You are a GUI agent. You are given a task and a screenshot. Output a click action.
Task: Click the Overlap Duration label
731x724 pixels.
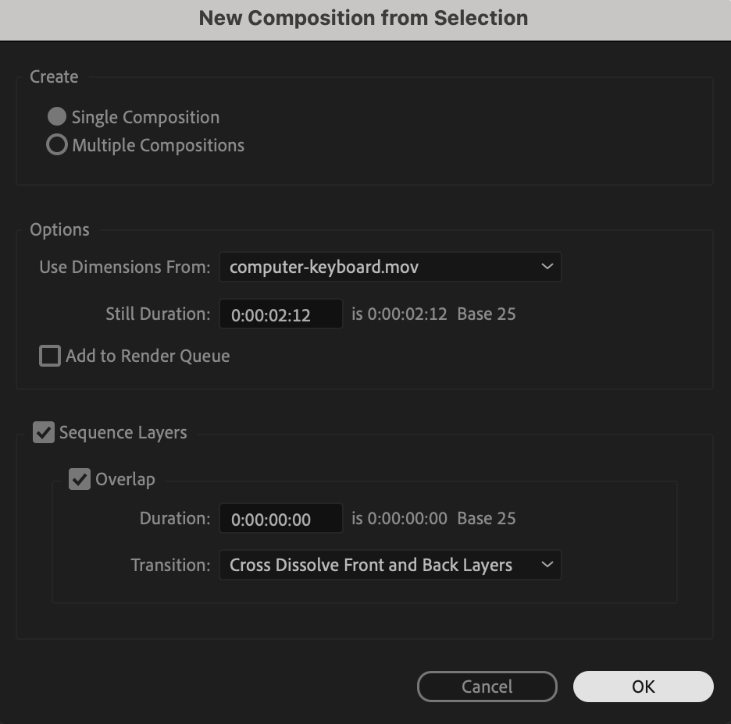[x=175, y=519]
